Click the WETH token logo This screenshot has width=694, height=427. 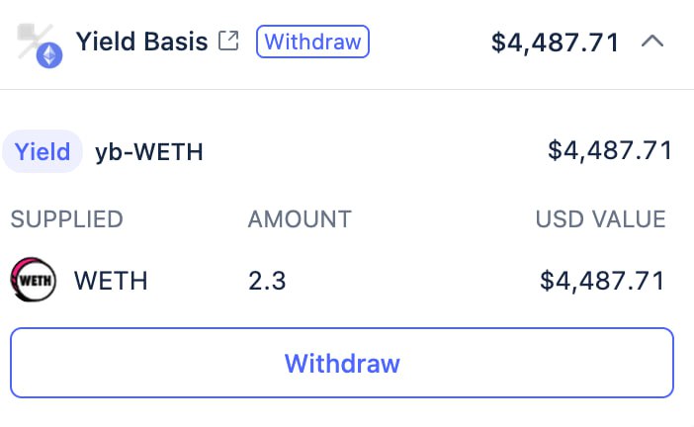[34, 280]
